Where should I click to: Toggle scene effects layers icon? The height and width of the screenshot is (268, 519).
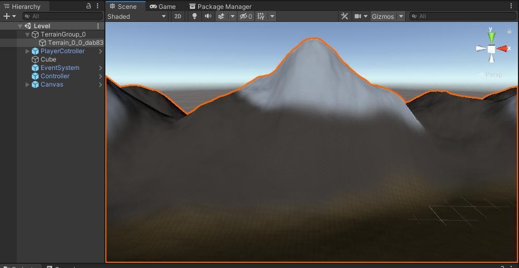(221, 16)
